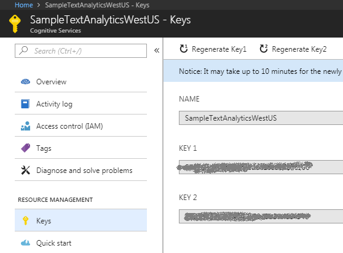The height and width of the screenshot is (253, 343).
Task: Click the Activity log book icon
Action: point(25,104)
